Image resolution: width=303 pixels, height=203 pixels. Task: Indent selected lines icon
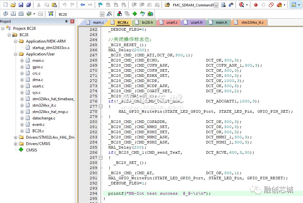pyautogui.click(x=134, y=4)
